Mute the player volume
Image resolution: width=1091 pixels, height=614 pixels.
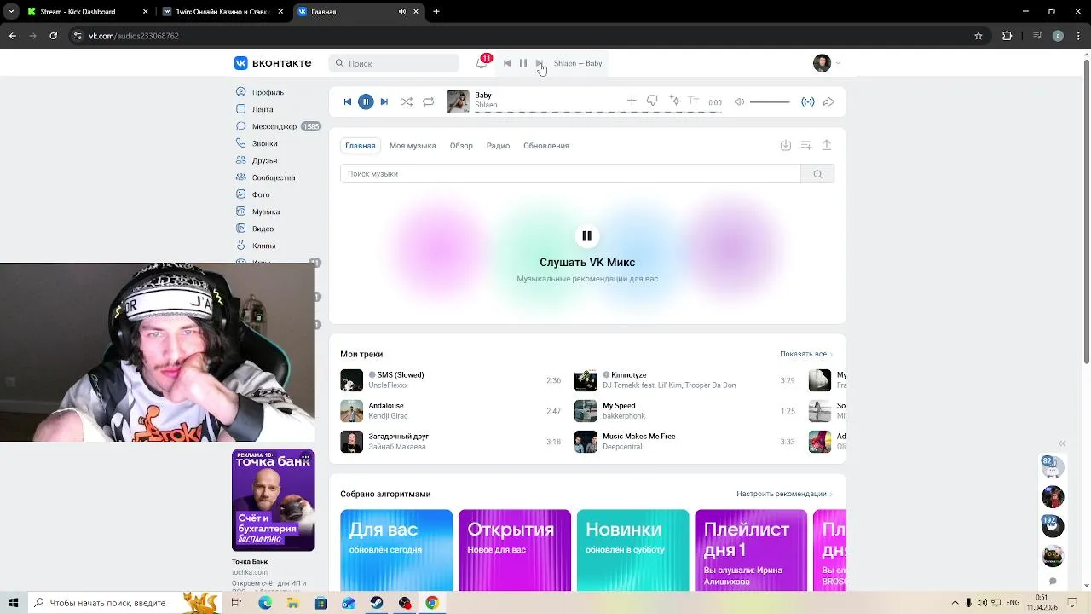(739, 101)
